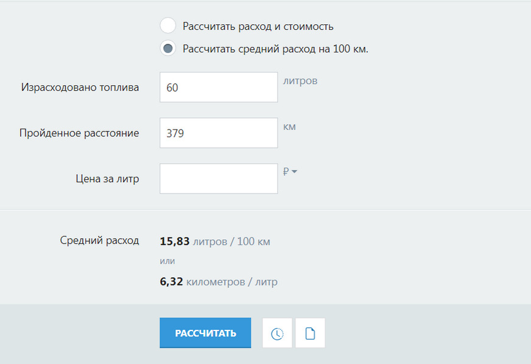This screenshot has width=531, height=364.
Task: Click the 'Израсходовано топлива' label
Action: point(79,87)
